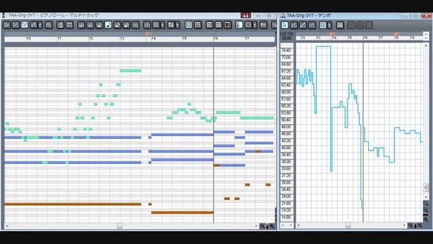This screenshot has height=244, width=433.
Task: Select the straight line tool in Tempo window
Action: [x=303, y=25]
